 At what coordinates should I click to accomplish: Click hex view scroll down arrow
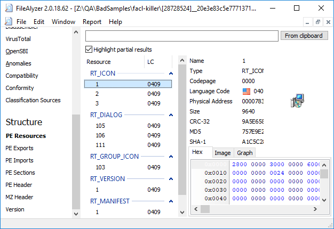pyautogui.click(x=324, y=200)
